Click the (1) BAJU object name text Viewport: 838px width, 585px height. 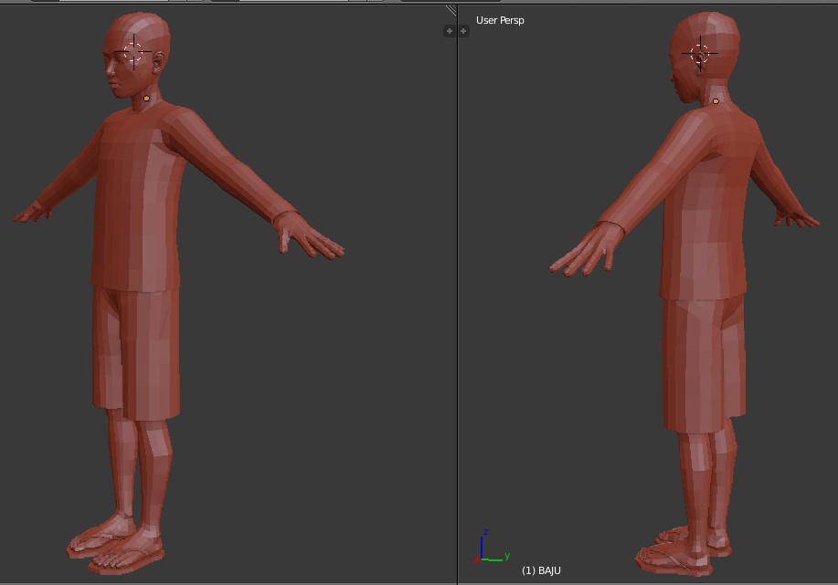[x=541, y=569]
